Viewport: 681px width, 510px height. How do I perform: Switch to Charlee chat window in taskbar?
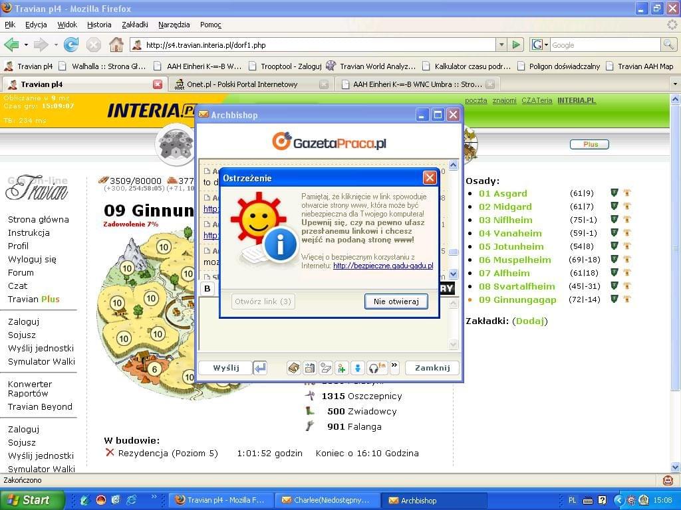click(x=327, y=500)
